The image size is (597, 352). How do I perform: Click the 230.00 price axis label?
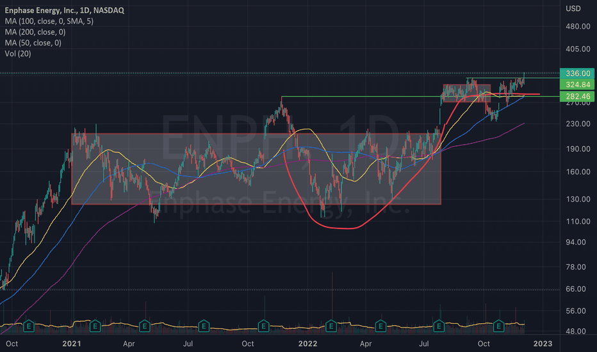coord(578,124)
